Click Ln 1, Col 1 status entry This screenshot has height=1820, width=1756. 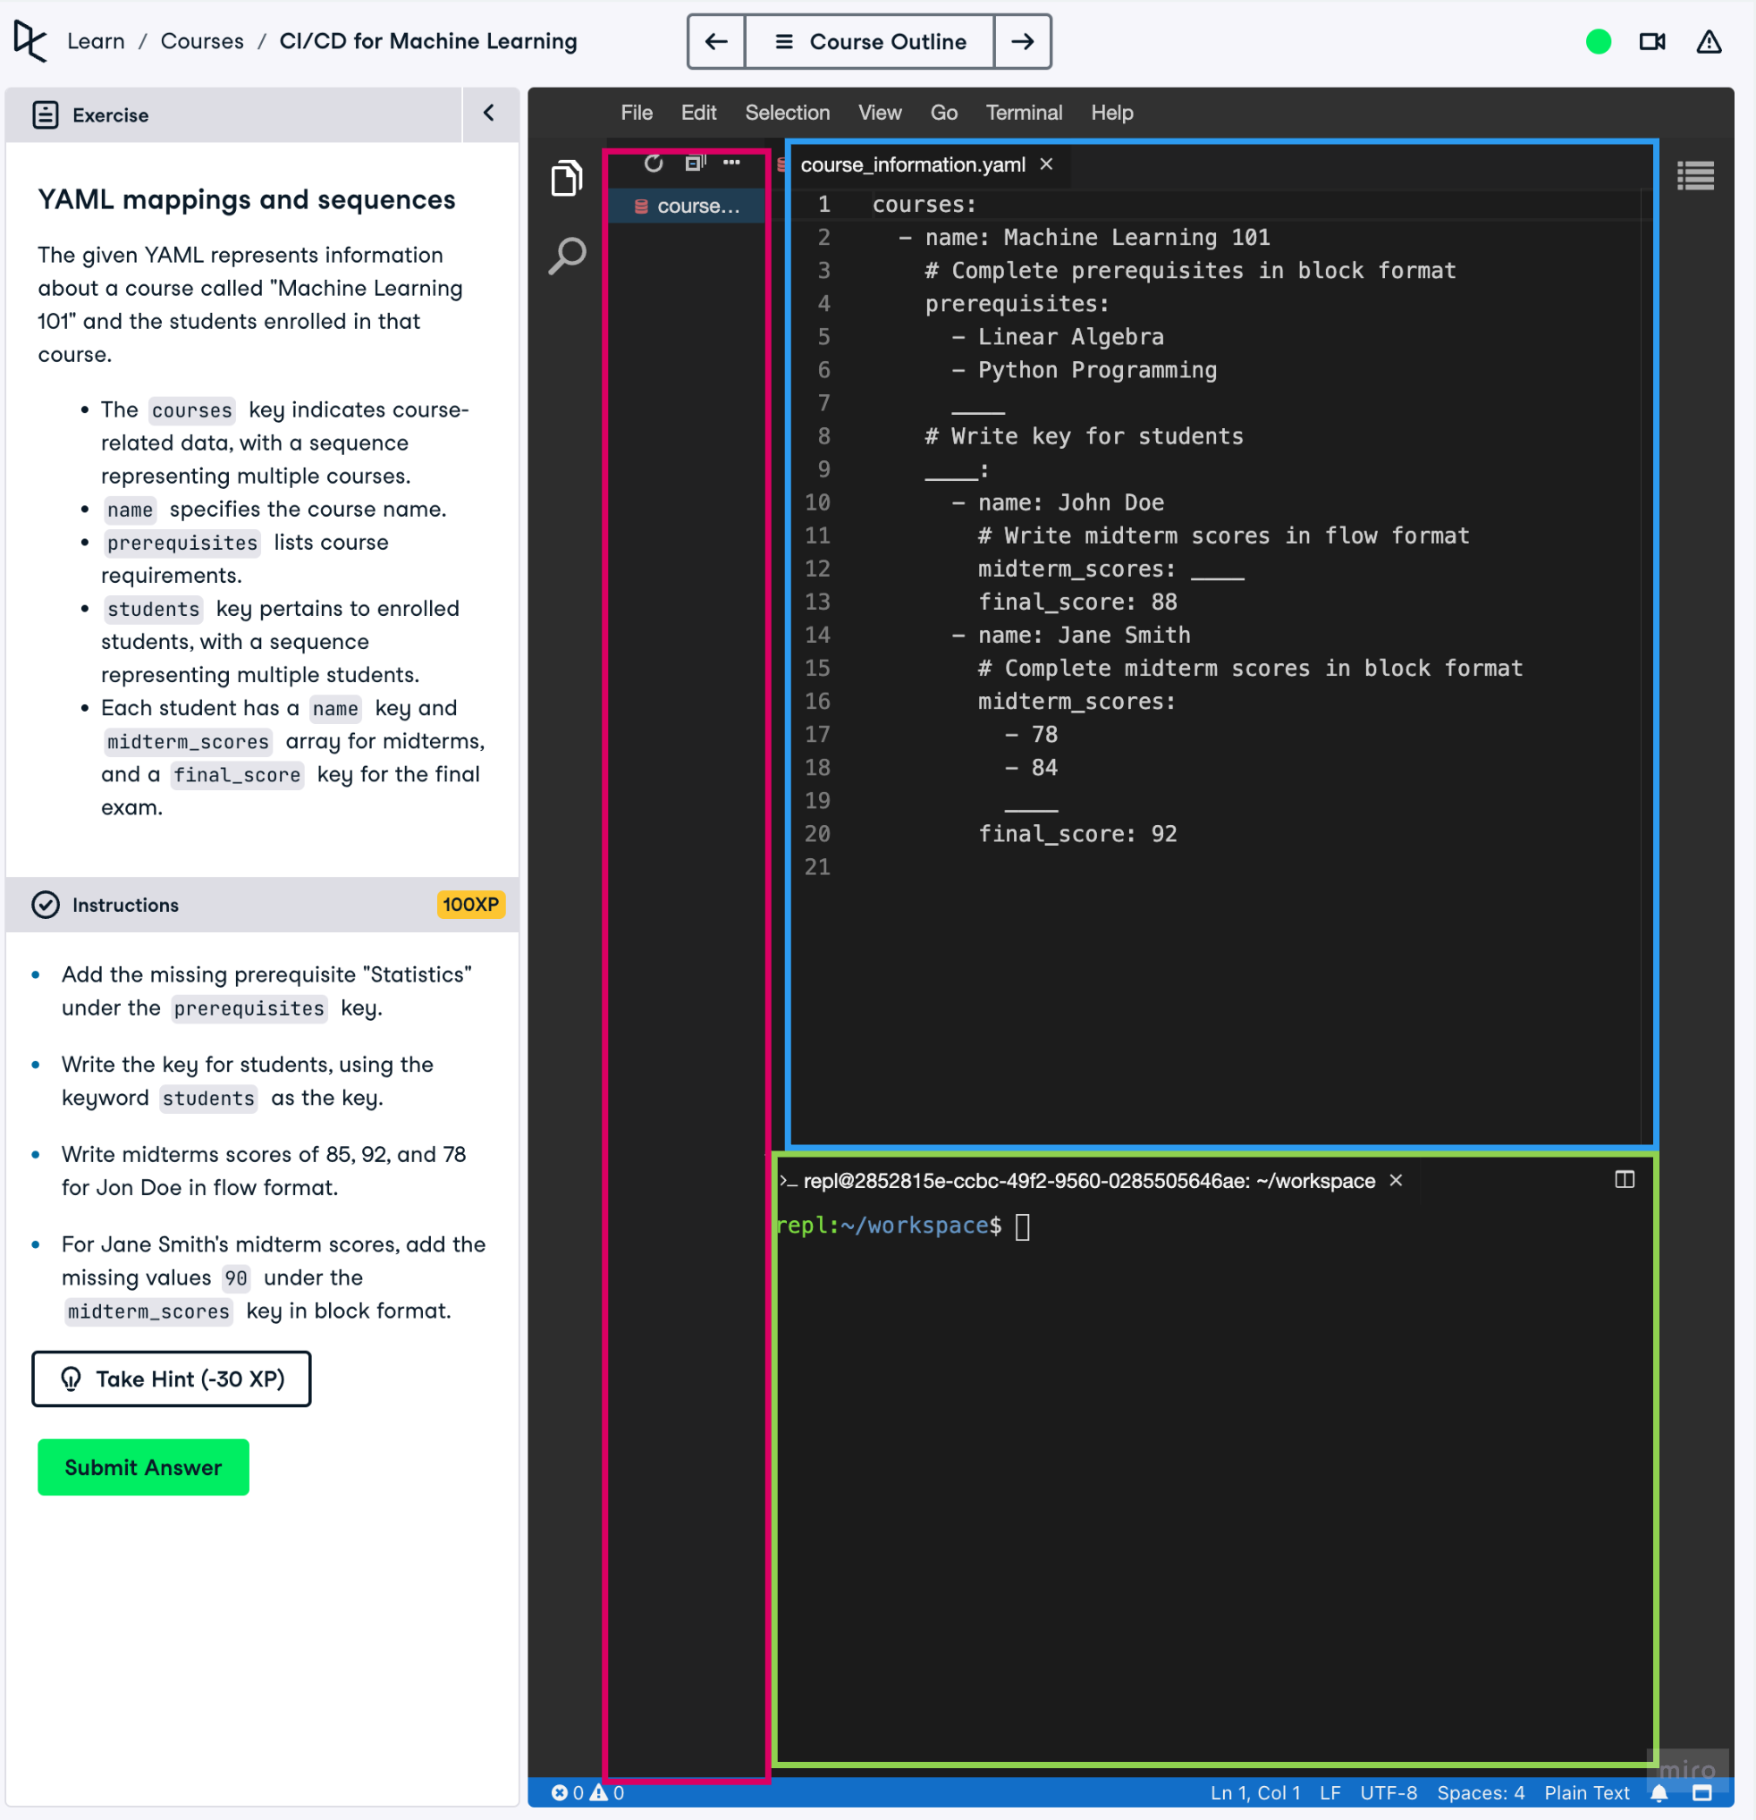pyautogui.click(x=1254, y=1792)
